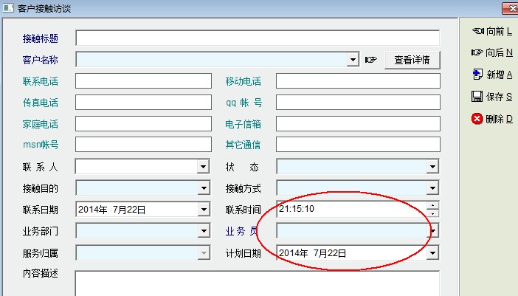Expand the 接触目的 dropdown
The width and height of the screenshot is (518, 296).
point(204,189)
